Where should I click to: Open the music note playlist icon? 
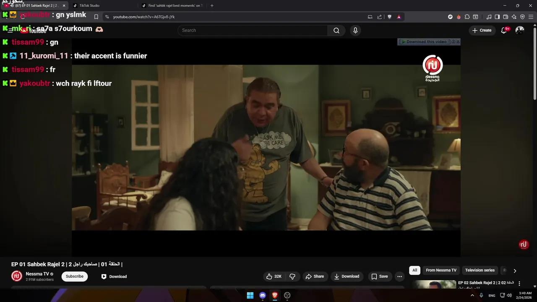pyautogui.click(x=489, y=17)
